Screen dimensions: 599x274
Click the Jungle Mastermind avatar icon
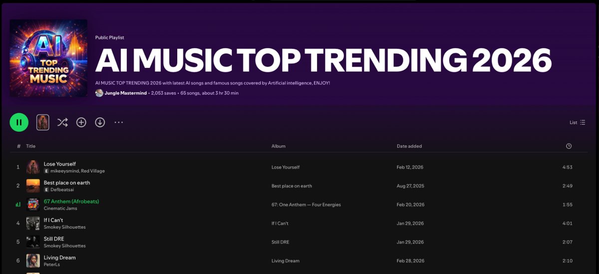point(99,93)
